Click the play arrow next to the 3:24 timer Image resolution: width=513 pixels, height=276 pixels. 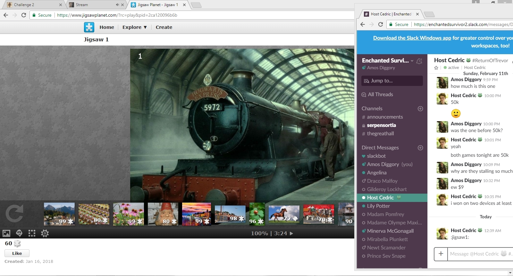click(x=291, y=233)
